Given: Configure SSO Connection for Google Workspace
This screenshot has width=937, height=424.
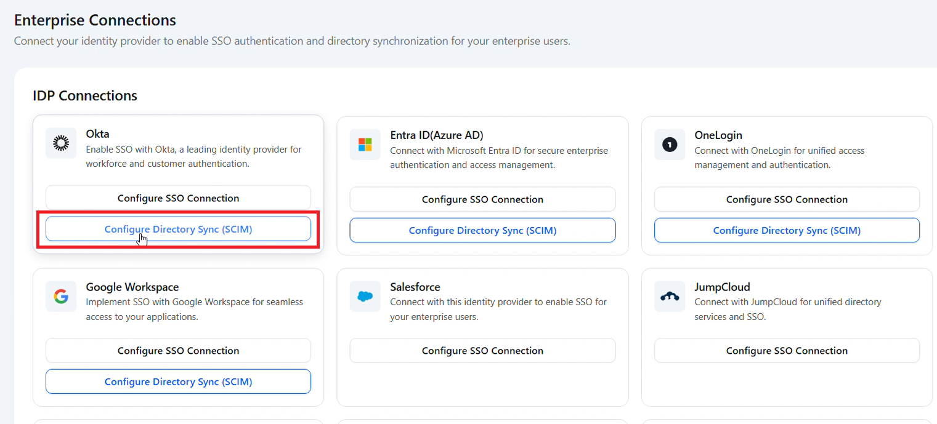Looking at the screenshot, I should pyautogui.click(x=178, y=351).
